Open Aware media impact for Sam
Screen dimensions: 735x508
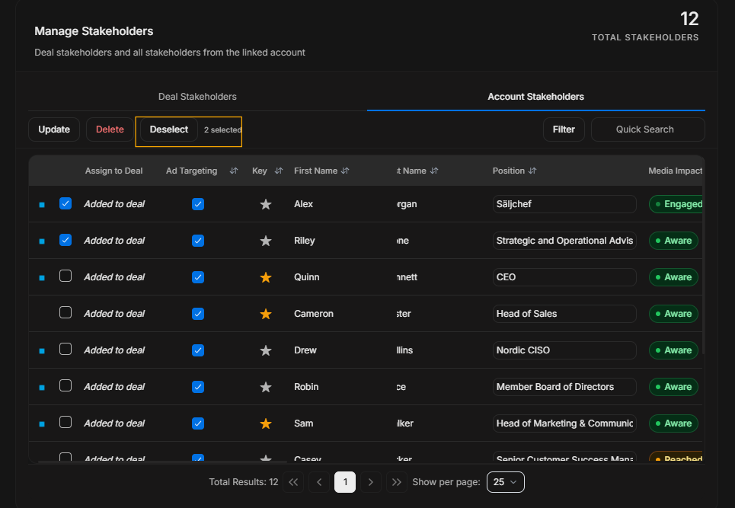pos(673,423)
